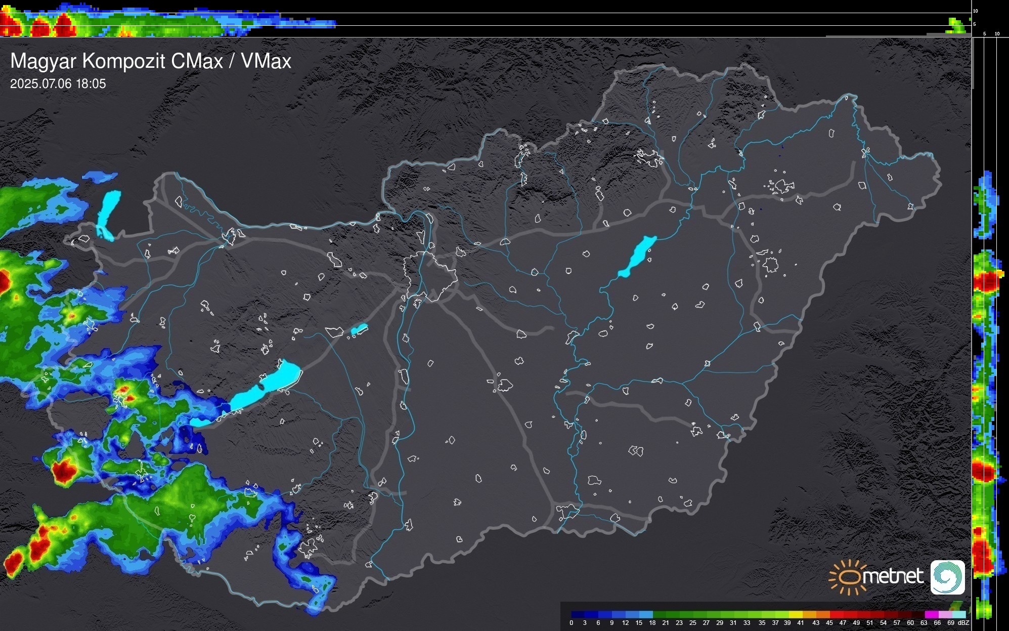Click the metnet wordmark text
1009x631 pixels.
click(x=893, y=576)
